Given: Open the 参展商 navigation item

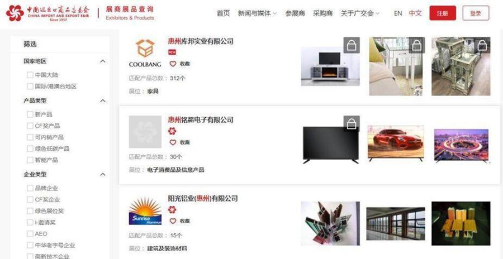Looking at the screenshot, I should [295, 13].
